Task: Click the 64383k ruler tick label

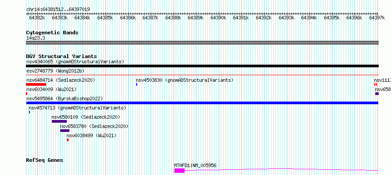Action: pos(60,18)
